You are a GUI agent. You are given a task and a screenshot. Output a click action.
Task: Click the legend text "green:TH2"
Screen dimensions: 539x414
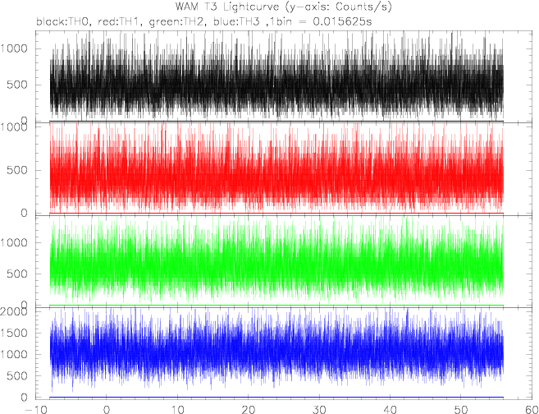[178, 21]
